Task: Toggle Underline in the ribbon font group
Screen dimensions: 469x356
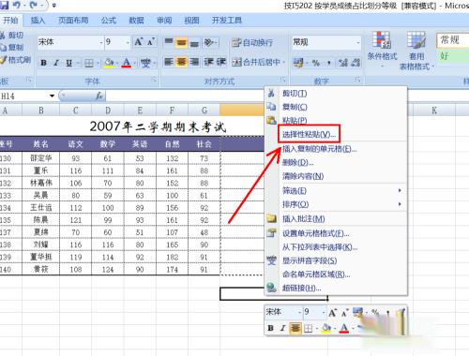Action: click(69, 63)
